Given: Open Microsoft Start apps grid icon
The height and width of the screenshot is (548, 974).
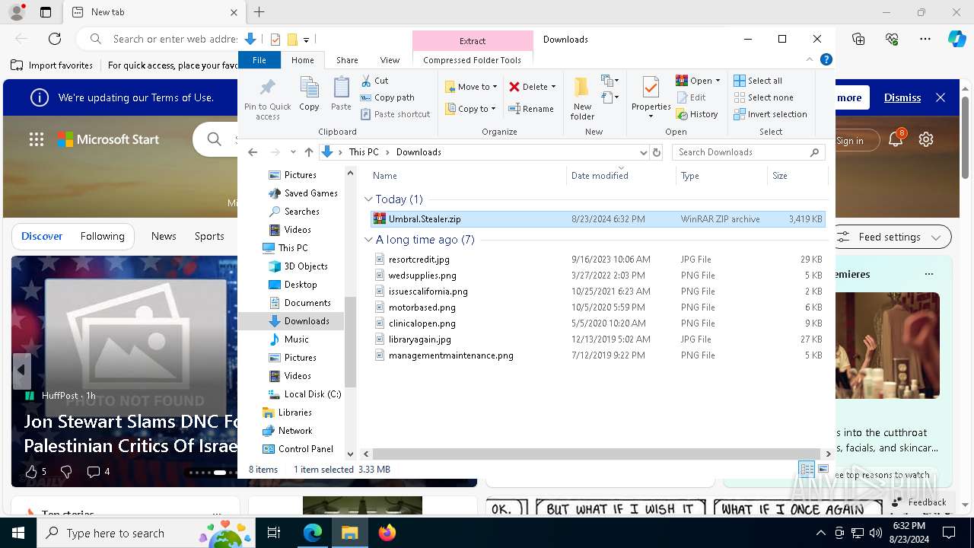Looking at the screenshot, I should (x=37, y=139).
